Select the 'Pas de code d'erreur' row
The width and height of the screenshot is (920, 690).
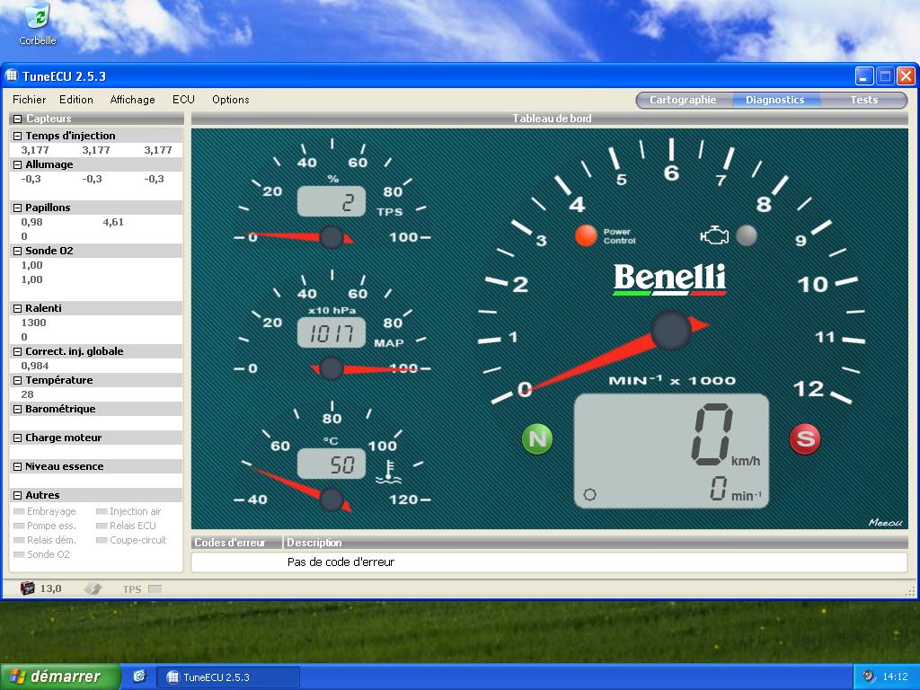click(x=549, y=562)
